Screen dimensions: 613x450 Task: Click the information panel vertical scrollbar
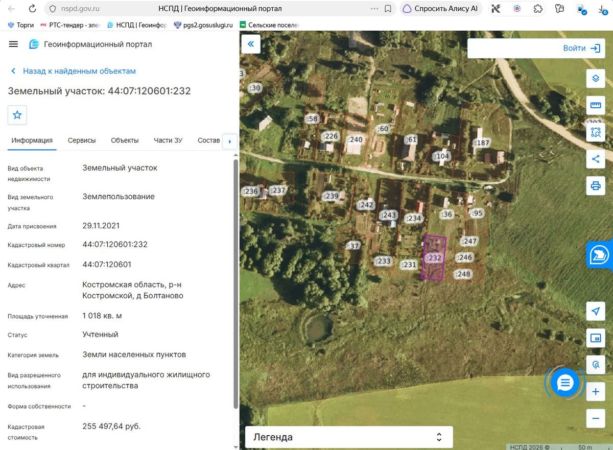tap(235, 284)
